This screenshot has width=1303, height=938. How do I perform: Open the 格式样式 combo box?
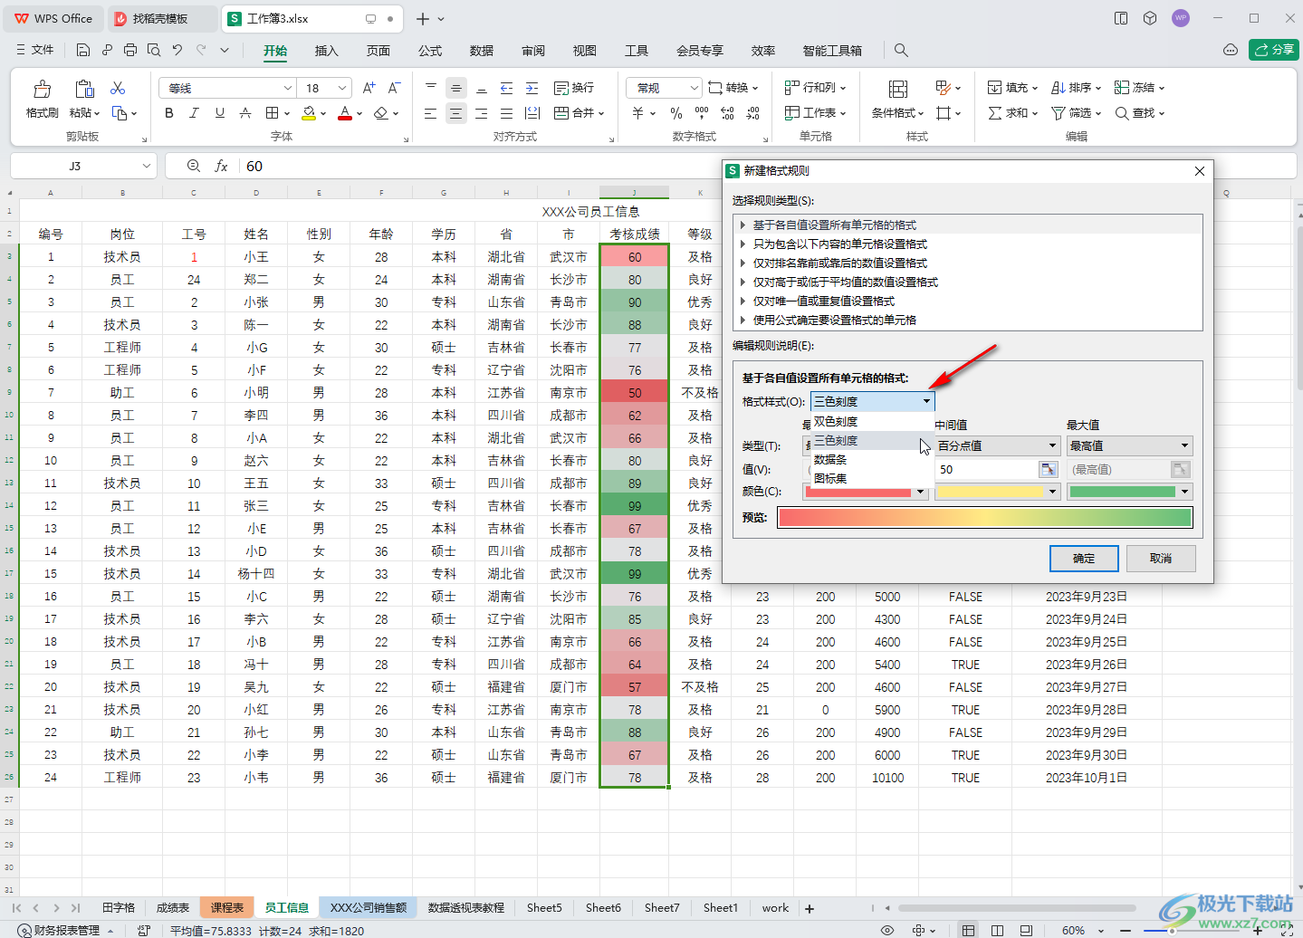(x=873, y=401)
